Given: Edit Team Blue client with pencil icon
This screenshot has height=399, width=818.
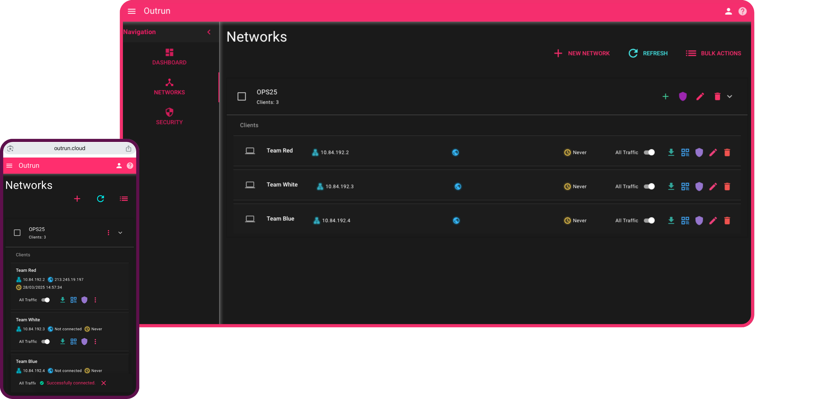Looking at the screenshot, I should pyautogui.click(x=713, y=220).
